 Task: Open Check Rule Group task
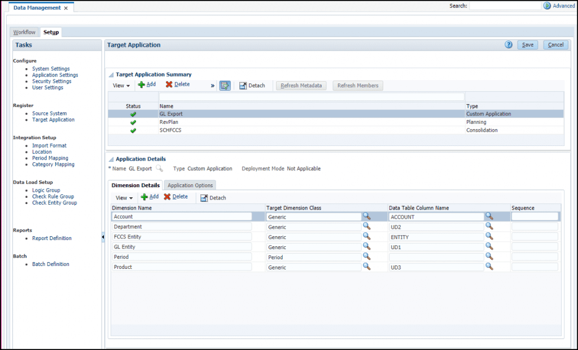point(53,197)
